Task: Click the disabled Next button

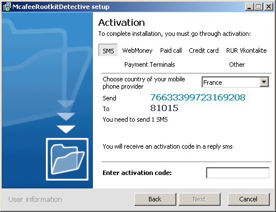Action: (199, 199)
